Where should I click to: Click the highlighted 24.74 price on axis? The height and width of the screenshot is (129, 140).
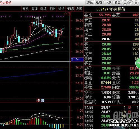pyautogui.click(x=77, y=59)
